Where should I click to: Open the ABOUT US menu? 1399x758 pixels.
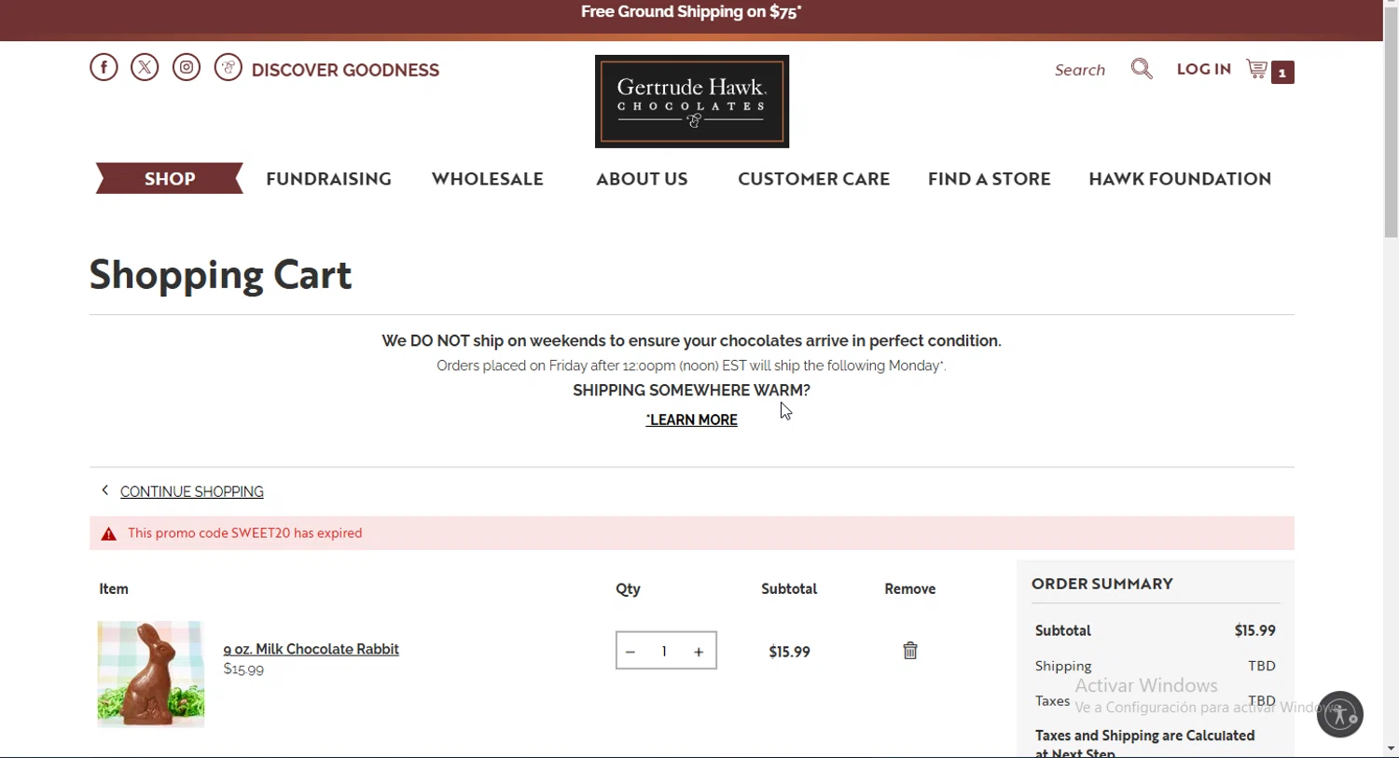tap(642, 179)
